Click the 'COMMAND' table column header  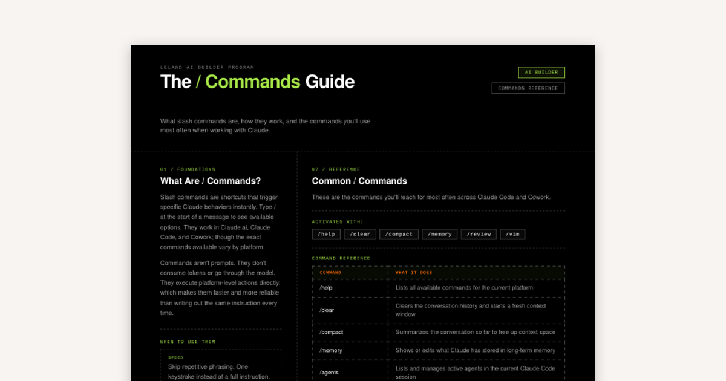pyautogui.click(x=330, y=272)
